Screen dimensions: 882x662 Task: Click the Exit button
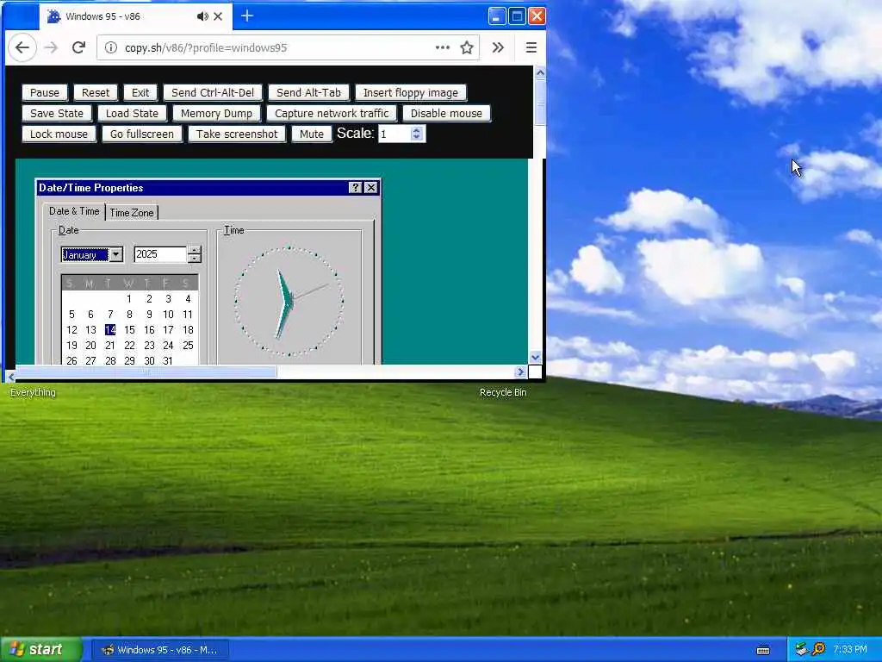140,93
